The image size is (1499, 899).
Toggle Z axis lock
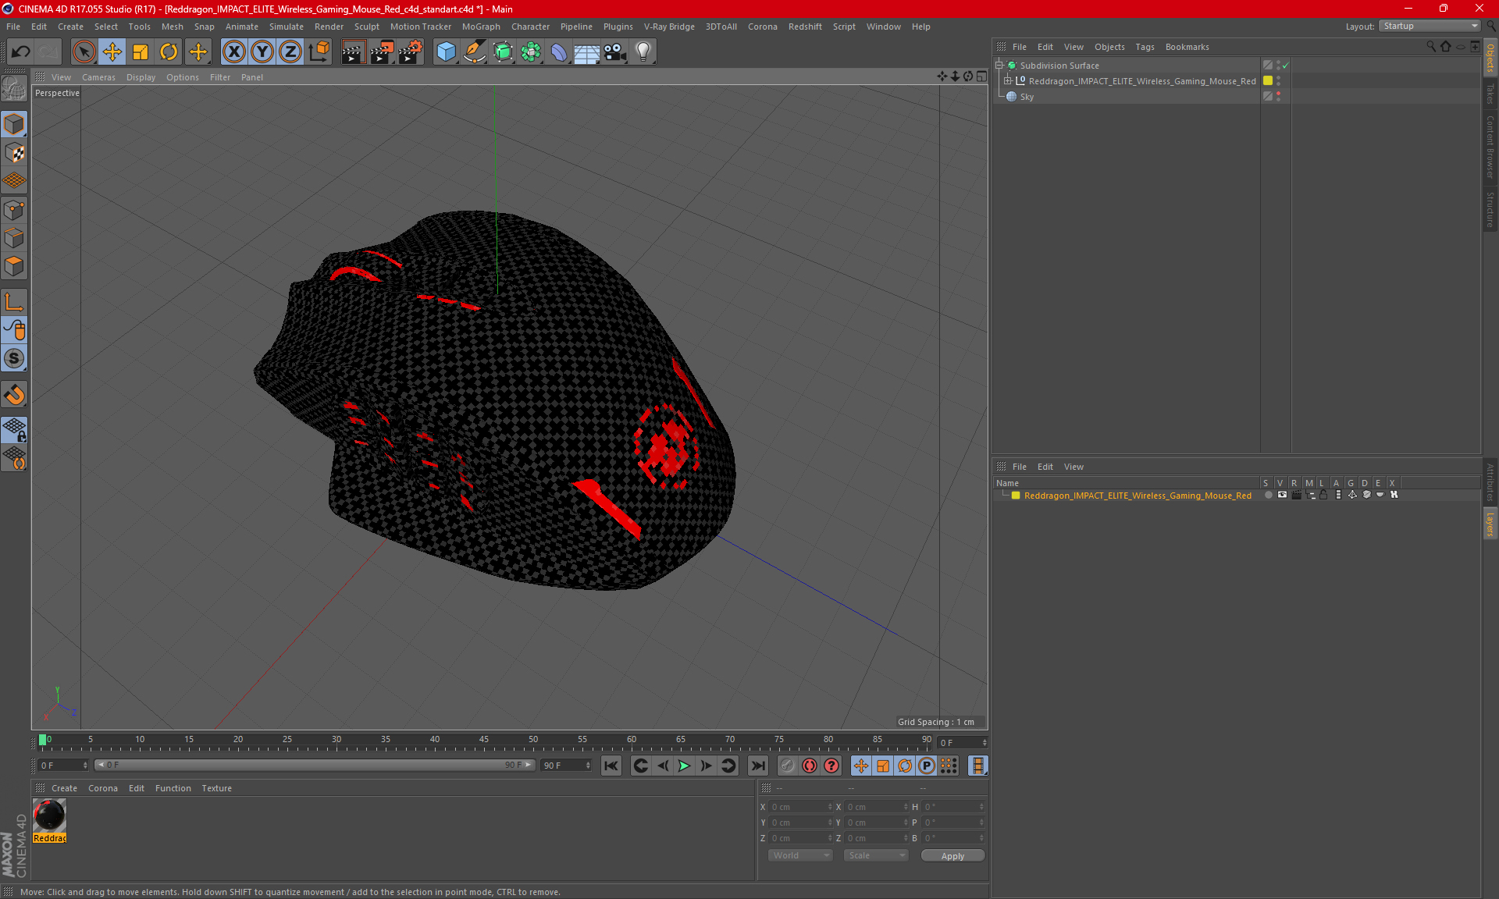coord(290,52)
